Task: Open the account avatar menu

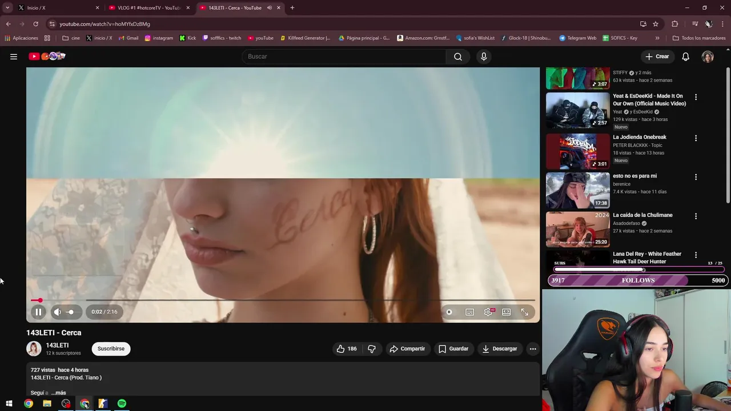Action: point(708,57)
